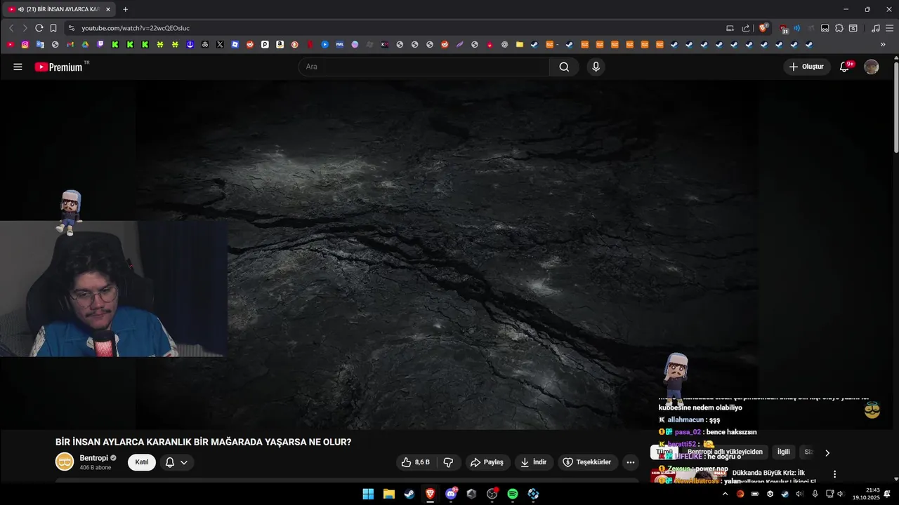Focus the YouTube 'Ara' search field
The width and height of the screenshot is (899, 505).
tap(424, 67)
